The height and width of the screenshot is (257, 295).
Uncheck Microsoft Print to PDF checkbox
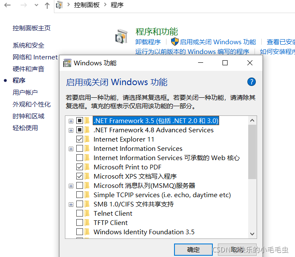coord(80,167)
